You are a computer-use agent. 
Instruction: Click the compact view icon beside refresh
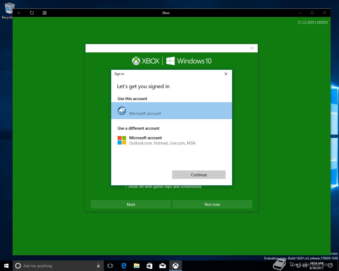[x=44, y=13]
